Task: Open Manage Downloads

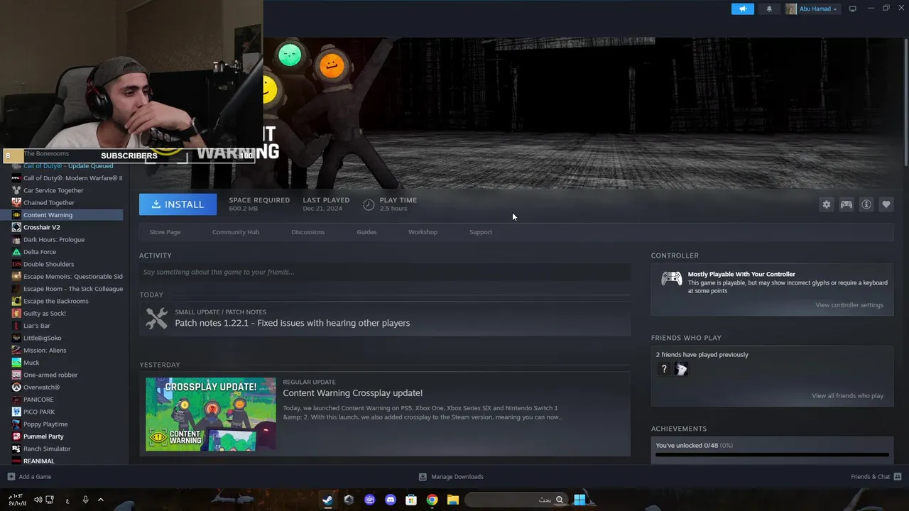Action: 451,477
